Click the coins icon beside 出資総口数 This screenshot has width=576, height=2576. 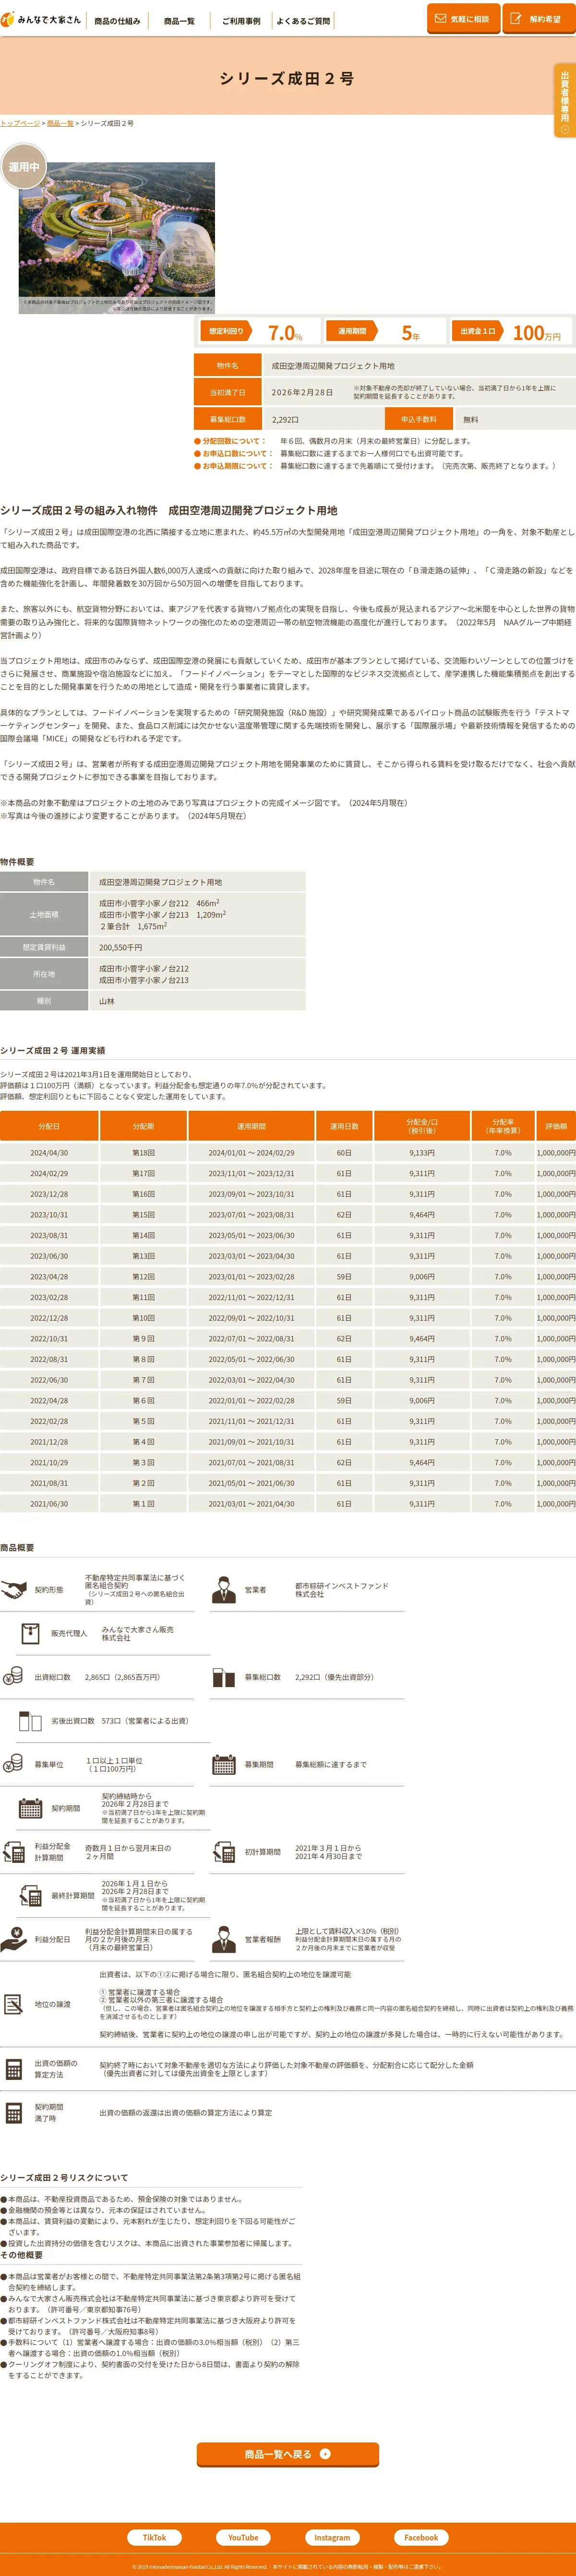[x=13, y=1676]
